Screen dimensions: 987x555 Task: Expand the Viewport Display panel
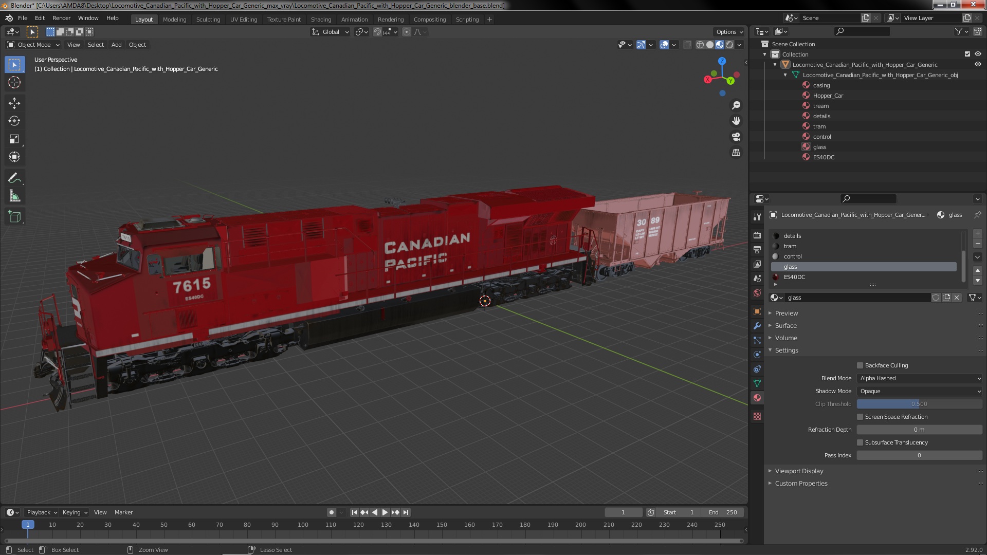[799, 471]
